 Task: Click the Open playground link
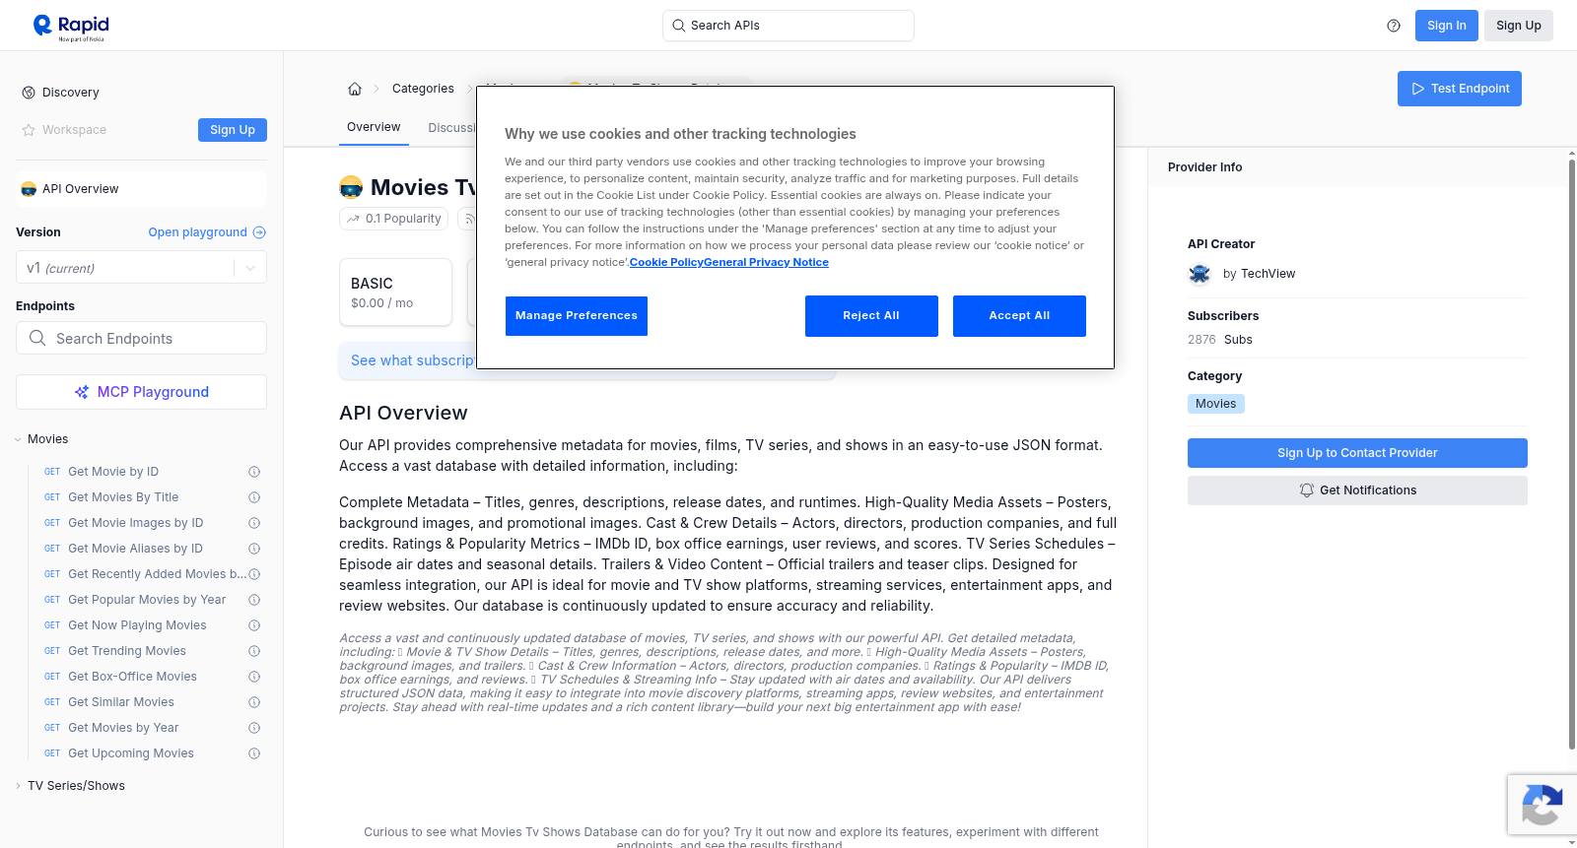pos(198,232)
